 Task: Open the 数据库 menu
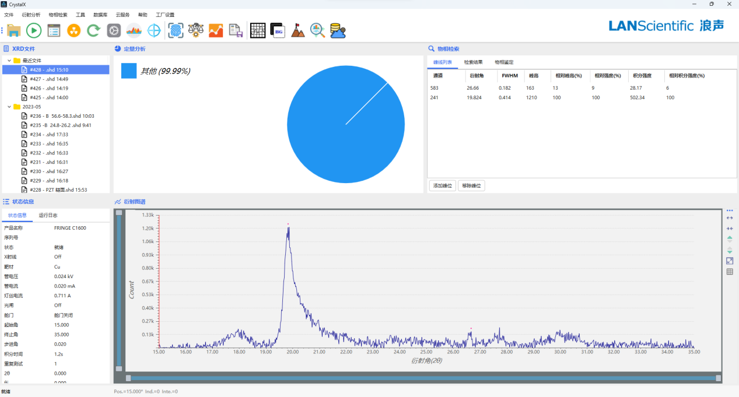point(100,15)
